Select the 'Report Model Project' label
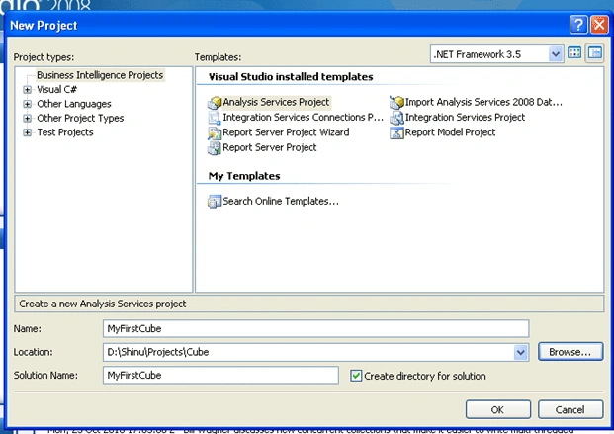Screen dimensions: 614x434 [450, 132]
